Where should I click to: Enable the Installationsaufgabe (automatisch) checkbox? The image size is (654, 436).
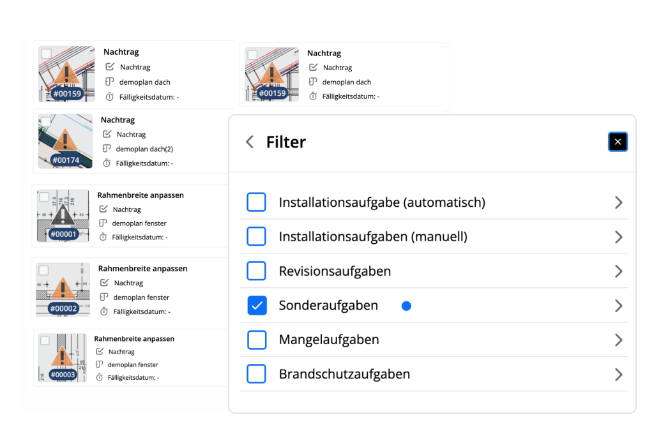(x=257, y=202)
